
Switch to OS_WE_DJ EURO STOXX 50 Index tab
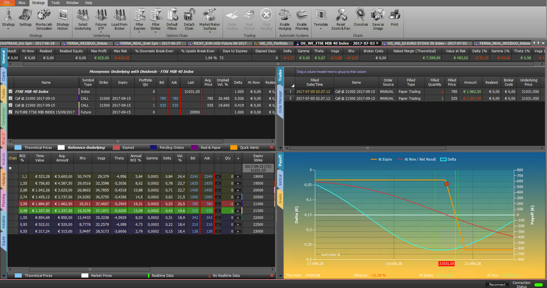point(427,43)
